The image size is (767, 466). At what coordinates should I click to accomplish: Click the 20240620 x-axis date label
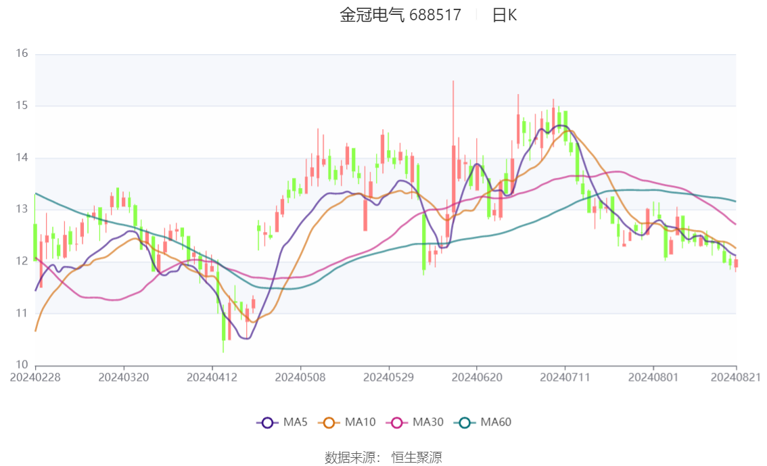tap(476, 377)
